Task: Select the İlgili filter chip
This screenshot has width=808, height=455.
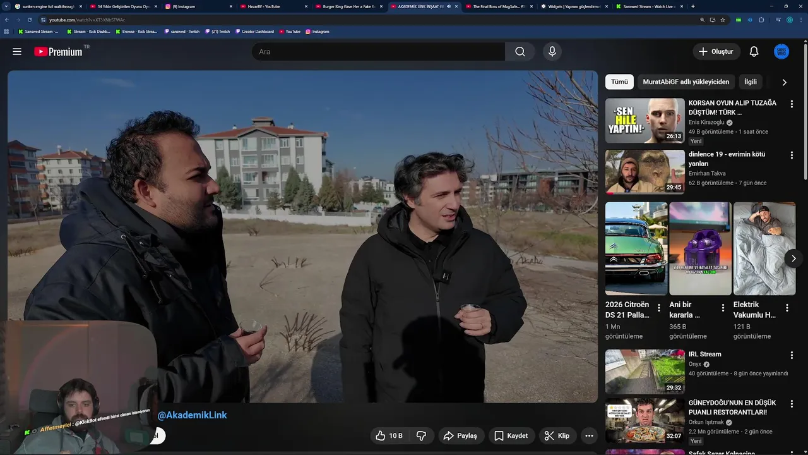Action: coord(751,82)
